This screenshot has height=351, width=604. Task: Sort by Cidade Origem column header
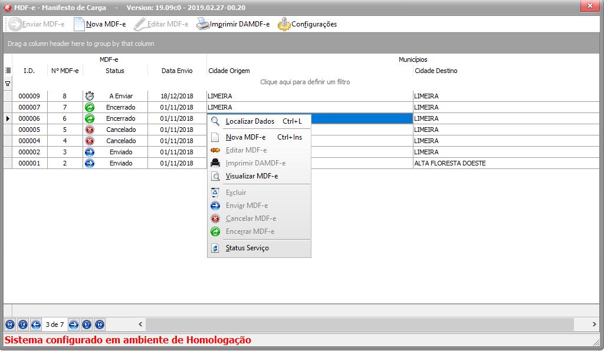(310, 71)
